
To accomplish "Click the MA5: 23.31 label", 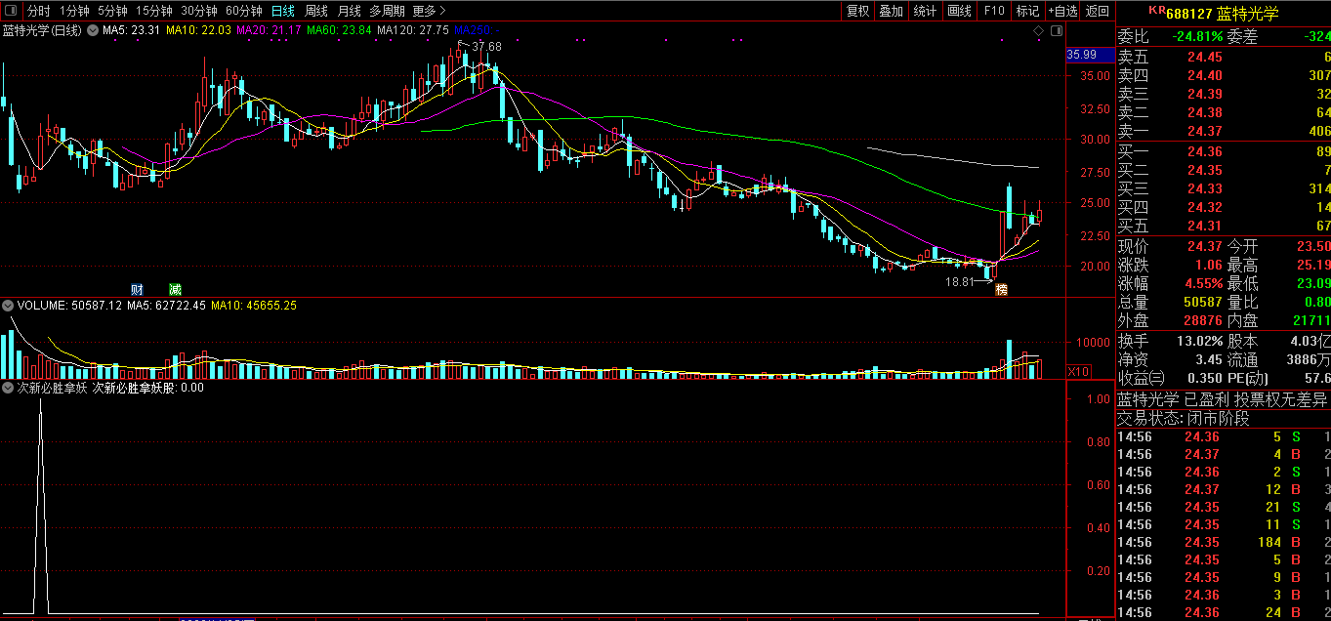I will 132,31.
